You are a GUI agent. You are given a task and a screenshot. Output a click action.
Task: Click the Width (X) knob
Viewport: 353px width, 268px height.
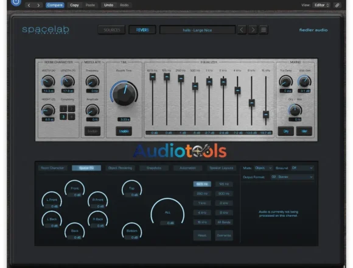[x=48, y=82]
